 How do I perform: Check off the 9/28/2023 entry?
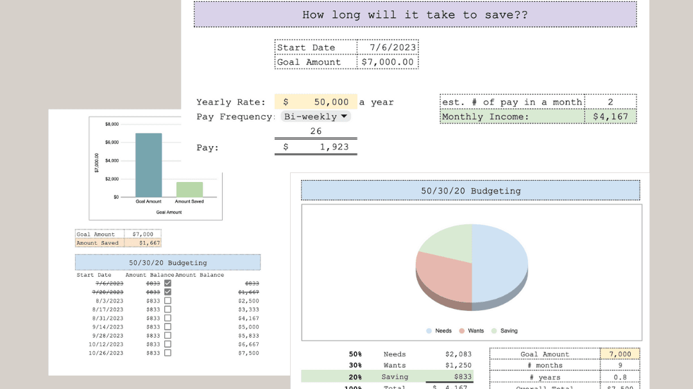coord(167,336)
